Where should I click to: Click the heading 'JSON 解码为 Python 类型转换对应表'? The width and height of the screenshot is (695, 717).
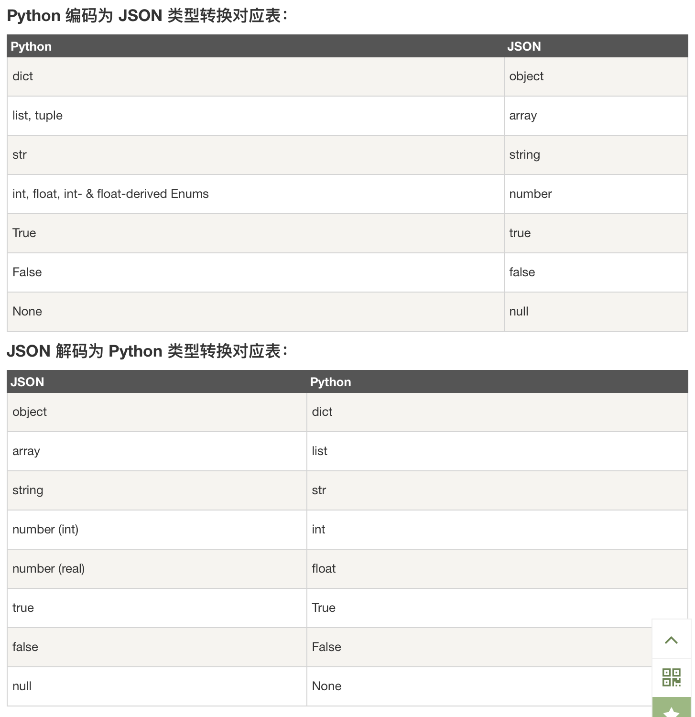[147, 350]
